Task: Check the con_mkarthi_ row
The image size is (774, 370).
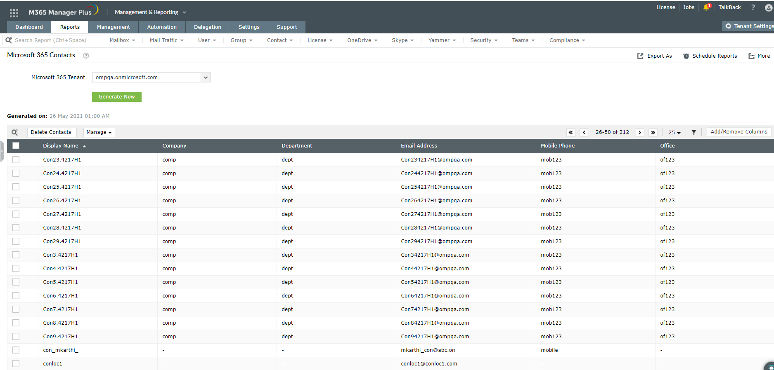Action: (x=16, y=350)
